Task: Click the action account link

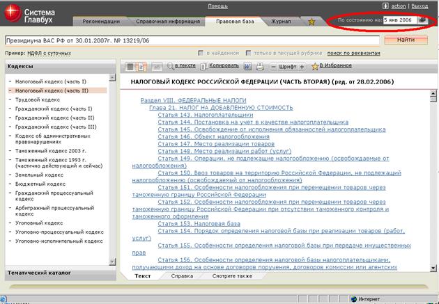Action: pyautogui.click(x=399, y=6)
